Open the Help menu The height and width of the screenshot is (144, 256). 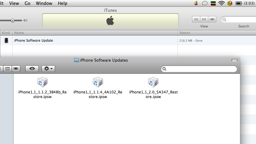(x=62, y=3)
